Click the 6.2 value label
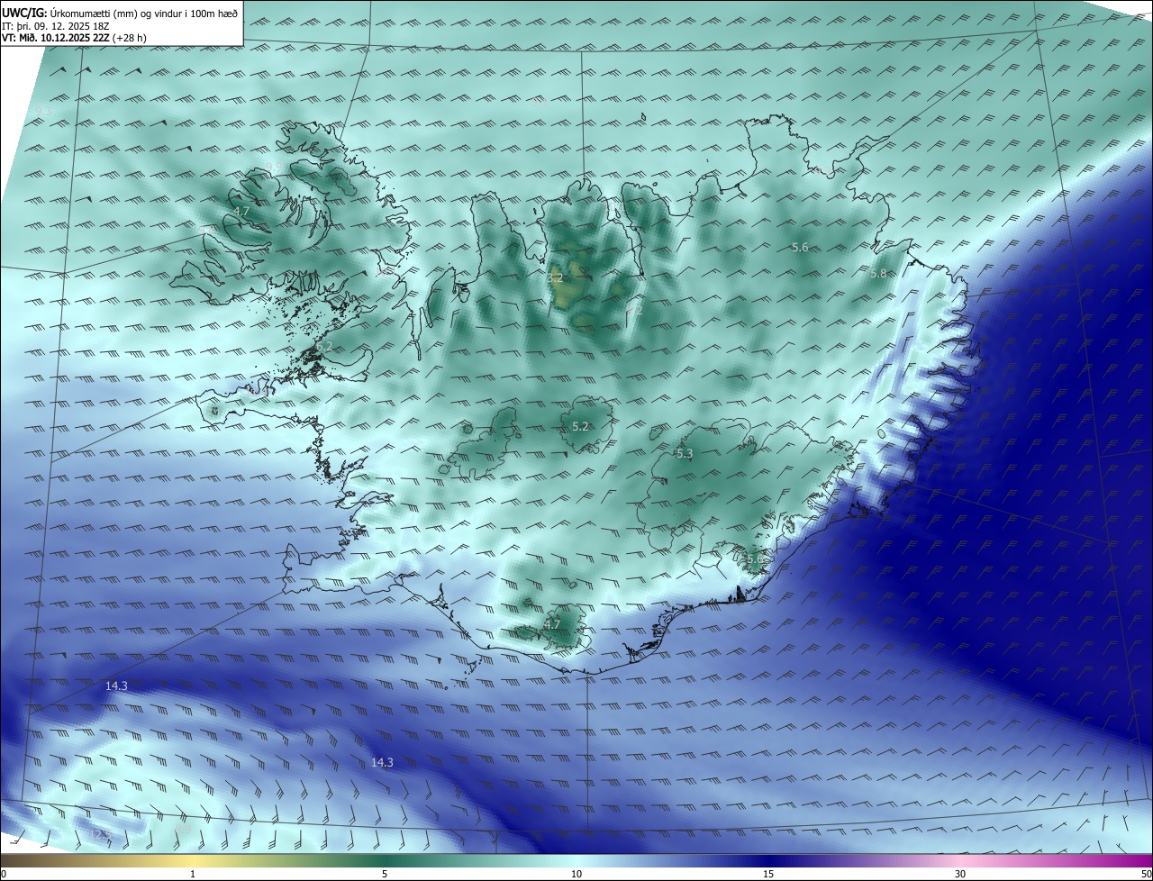Screen dimensions: 1153x881 (x=324, y=346)
